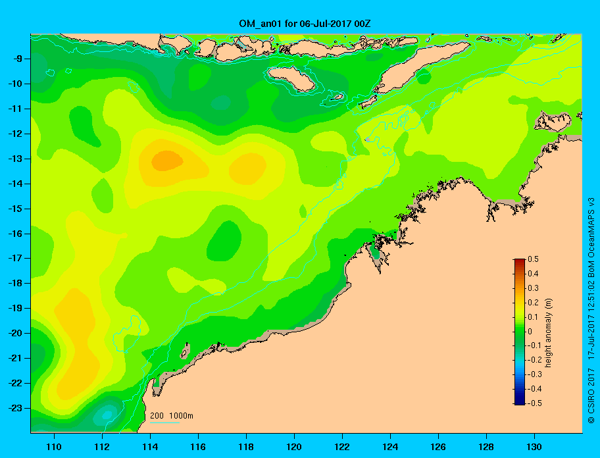Image resolution: width=600 pixels, height=458 pixels.
Task: Click the longitude 118 axis label
Action: pos(246,447)
